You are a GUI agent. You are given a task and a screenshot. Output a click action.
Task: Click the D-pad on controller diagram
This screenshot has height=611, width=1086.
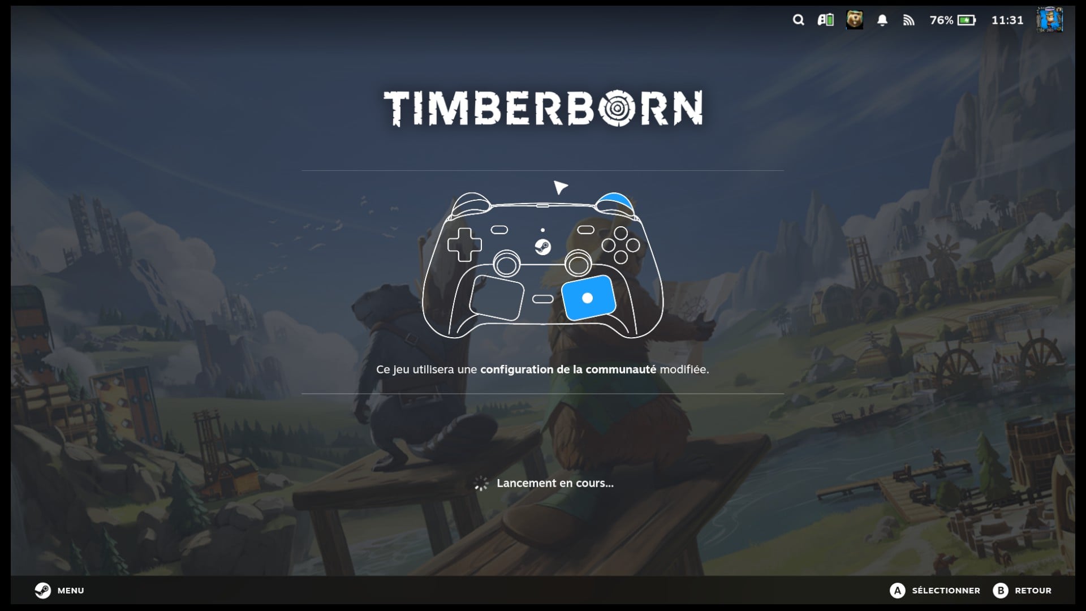tap(464, 244)
